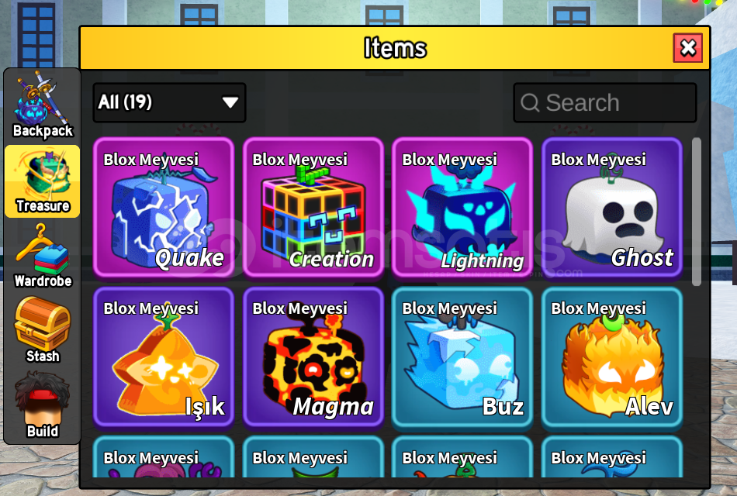
Task: Select the Magma fruit item
Action: pos(313,356)
